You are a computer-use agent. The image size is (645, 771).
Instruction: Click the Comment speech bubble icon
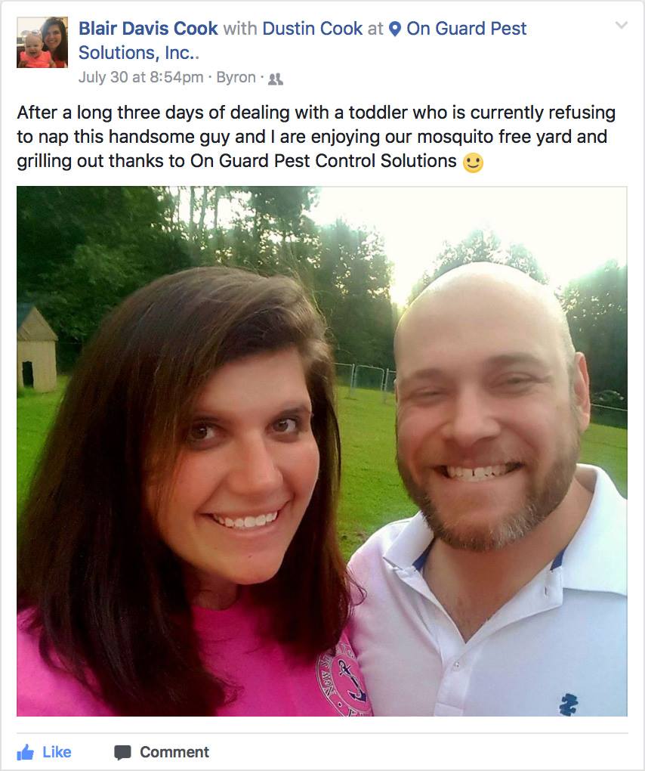pyautogui.click(x=122, y=752)
